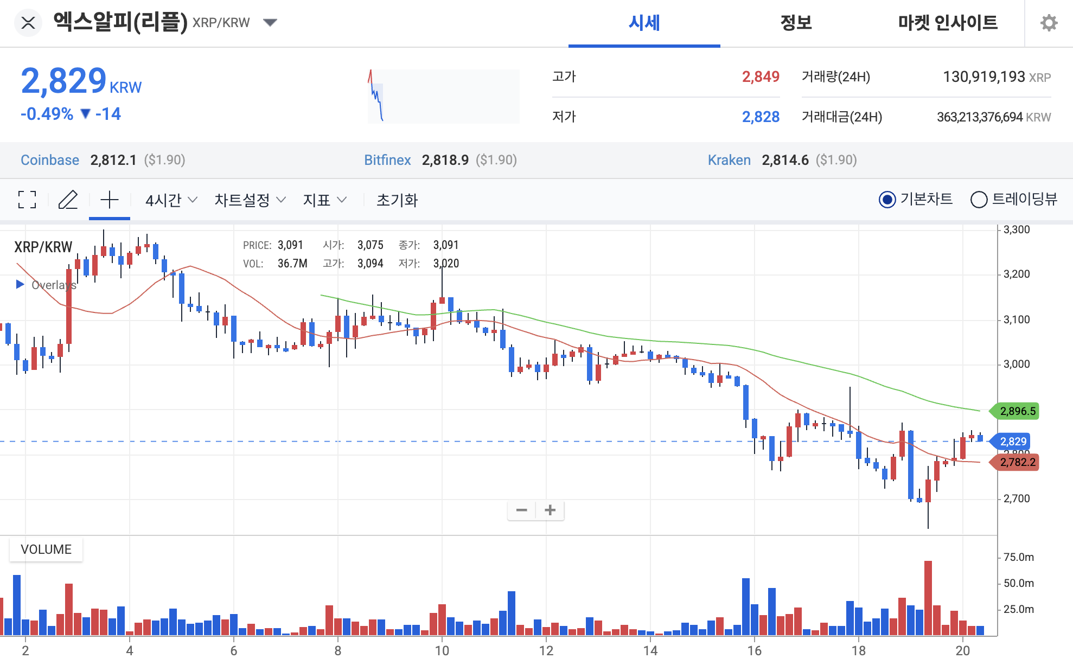Expand the Overlays panel on the chart
Image resolution: width=1073 pixels, height=665 pixels.
[20, 284]
